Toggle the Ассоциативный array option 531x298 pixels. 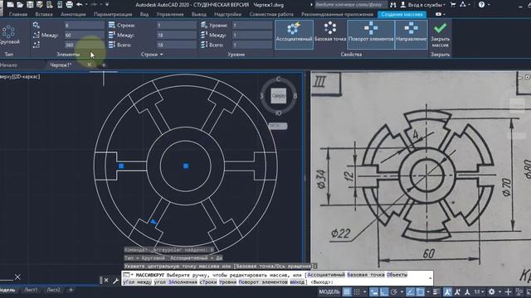point(294,35)
